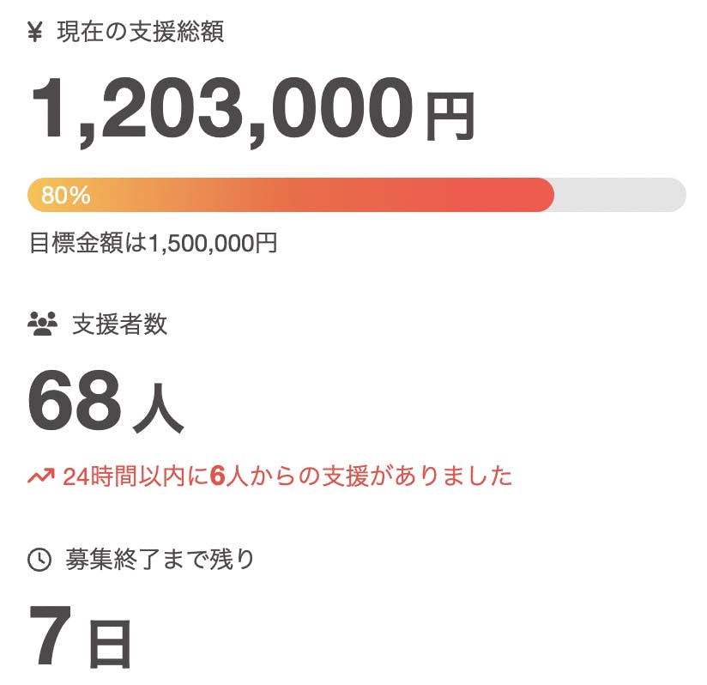Click the clock icon
The height and width of the screenshot is (685, 707).
point(39,560)
